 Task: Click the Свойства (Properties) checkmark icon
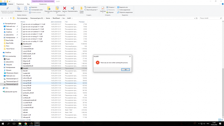pyautogui.click(x=103, y=8)
